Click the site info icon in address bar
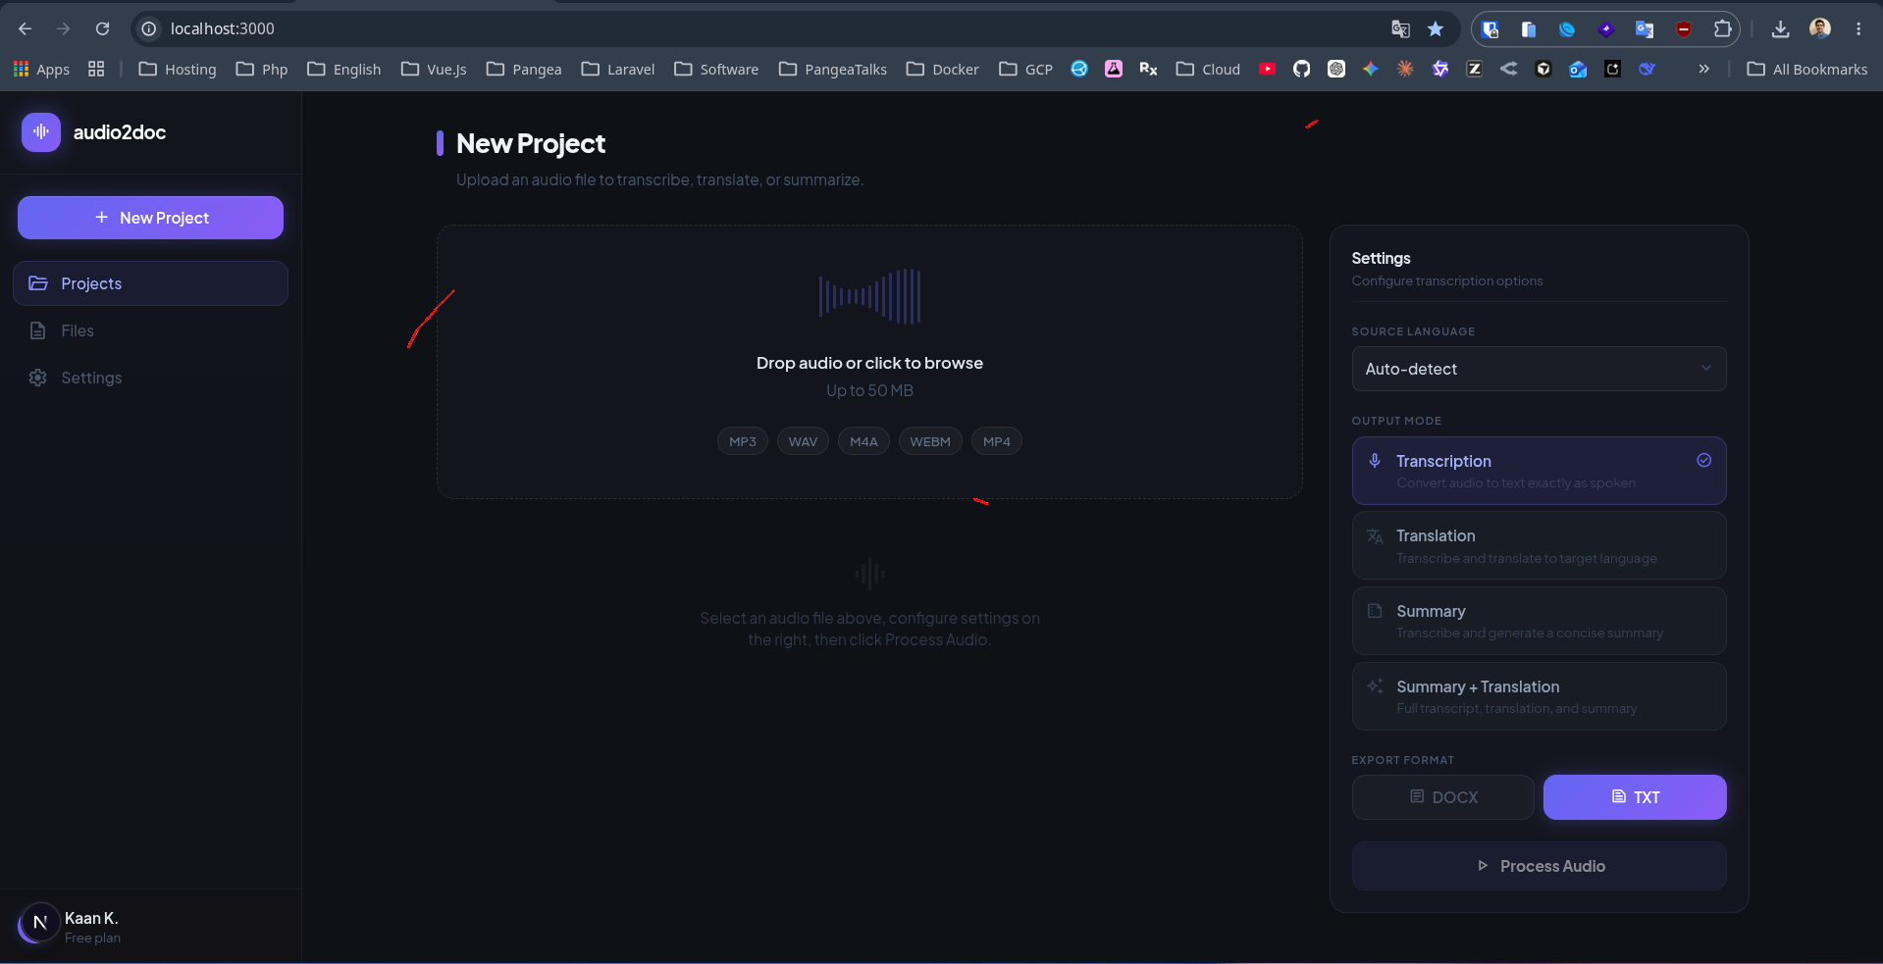The height and width of the screenshot is (964, 1883). [149, 28]
